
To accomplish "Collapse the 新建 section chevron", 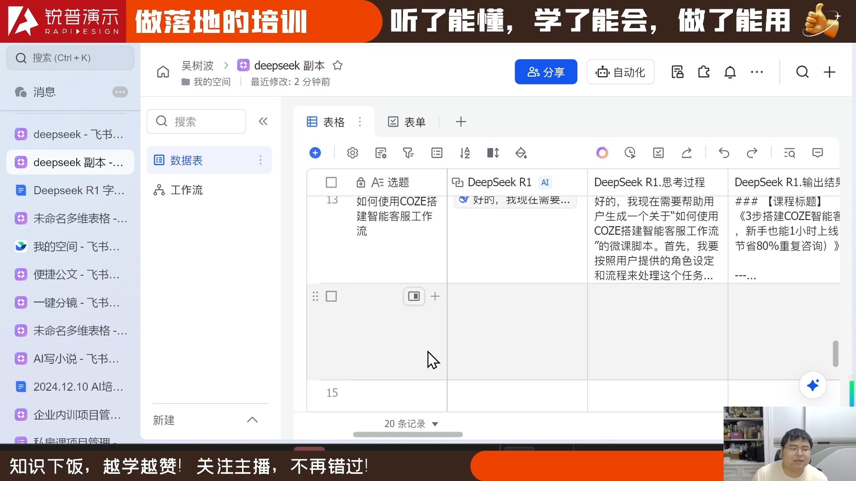I will pyautogui.click(x=252, y=420).
